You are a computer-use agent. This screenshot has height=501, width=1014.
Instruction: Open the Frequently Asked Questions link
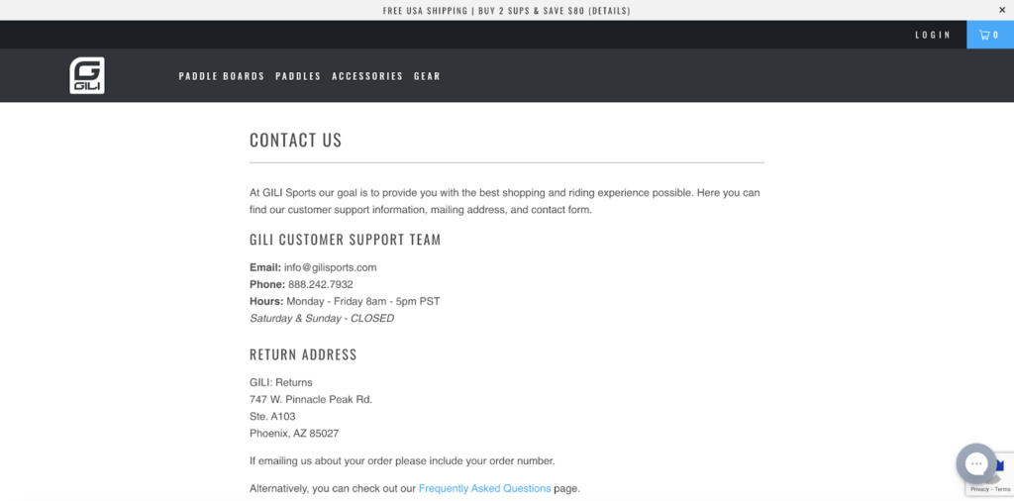tap(485, 489)
